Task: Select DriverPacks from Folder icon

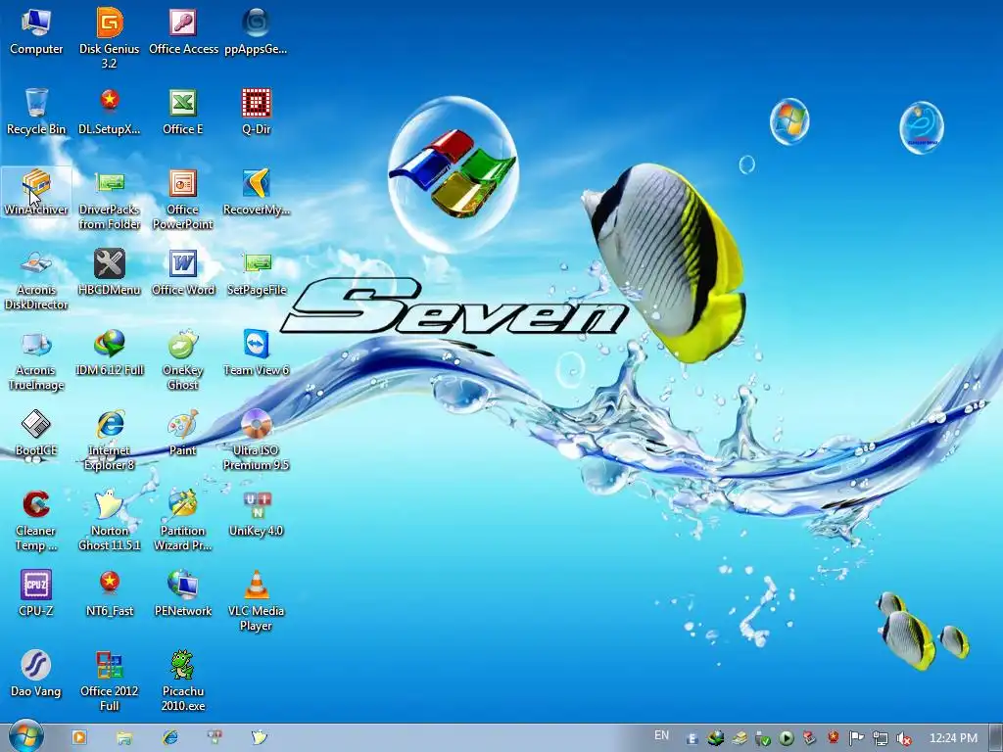Action: click(110, 199)
